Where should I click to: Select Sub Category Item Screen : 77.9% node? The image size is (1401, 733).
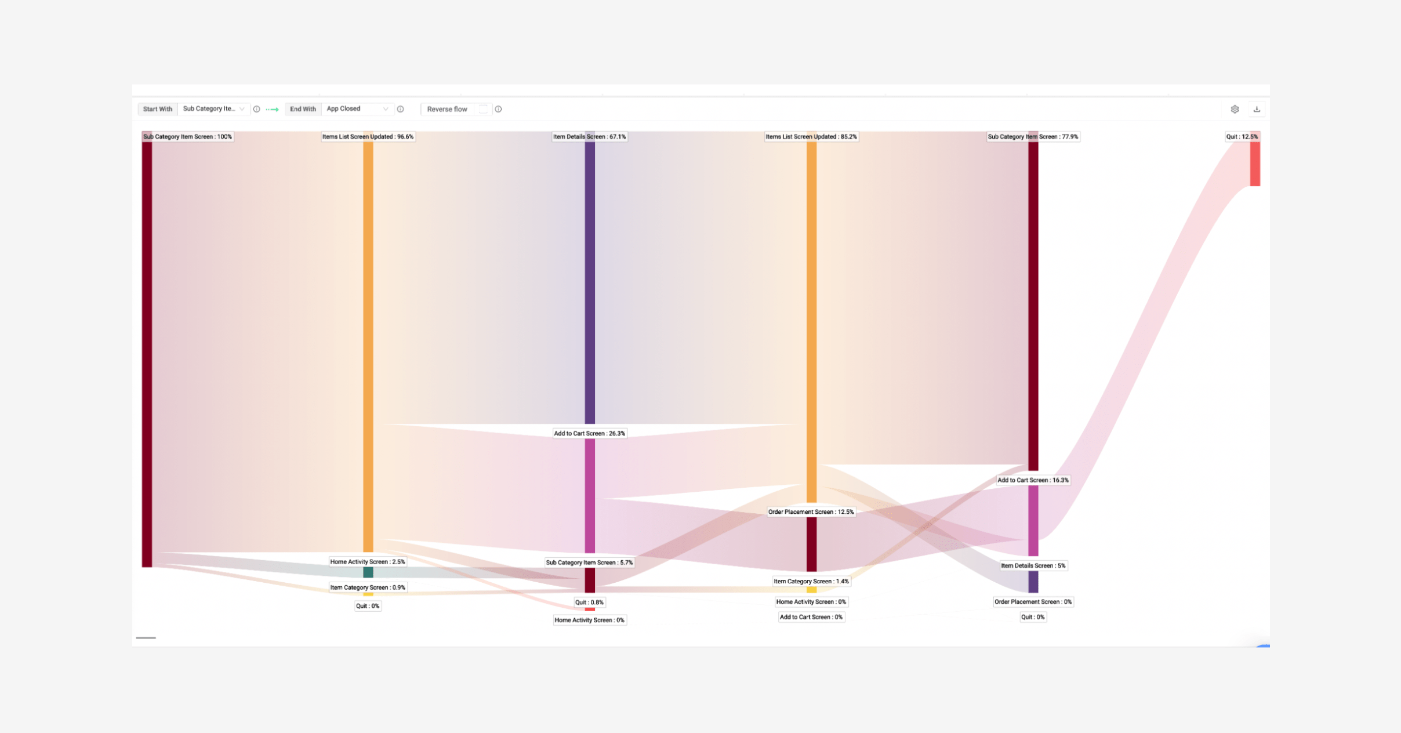[x=1033, y=137]
